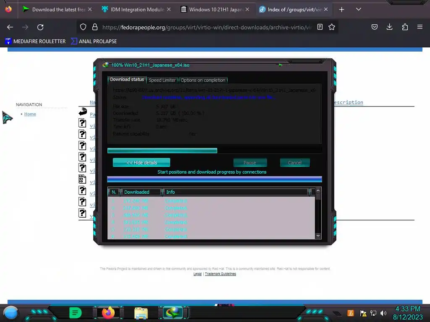
Task: View site security via the padlock icon
Action: pyautogui.click(x=95, y=27)
